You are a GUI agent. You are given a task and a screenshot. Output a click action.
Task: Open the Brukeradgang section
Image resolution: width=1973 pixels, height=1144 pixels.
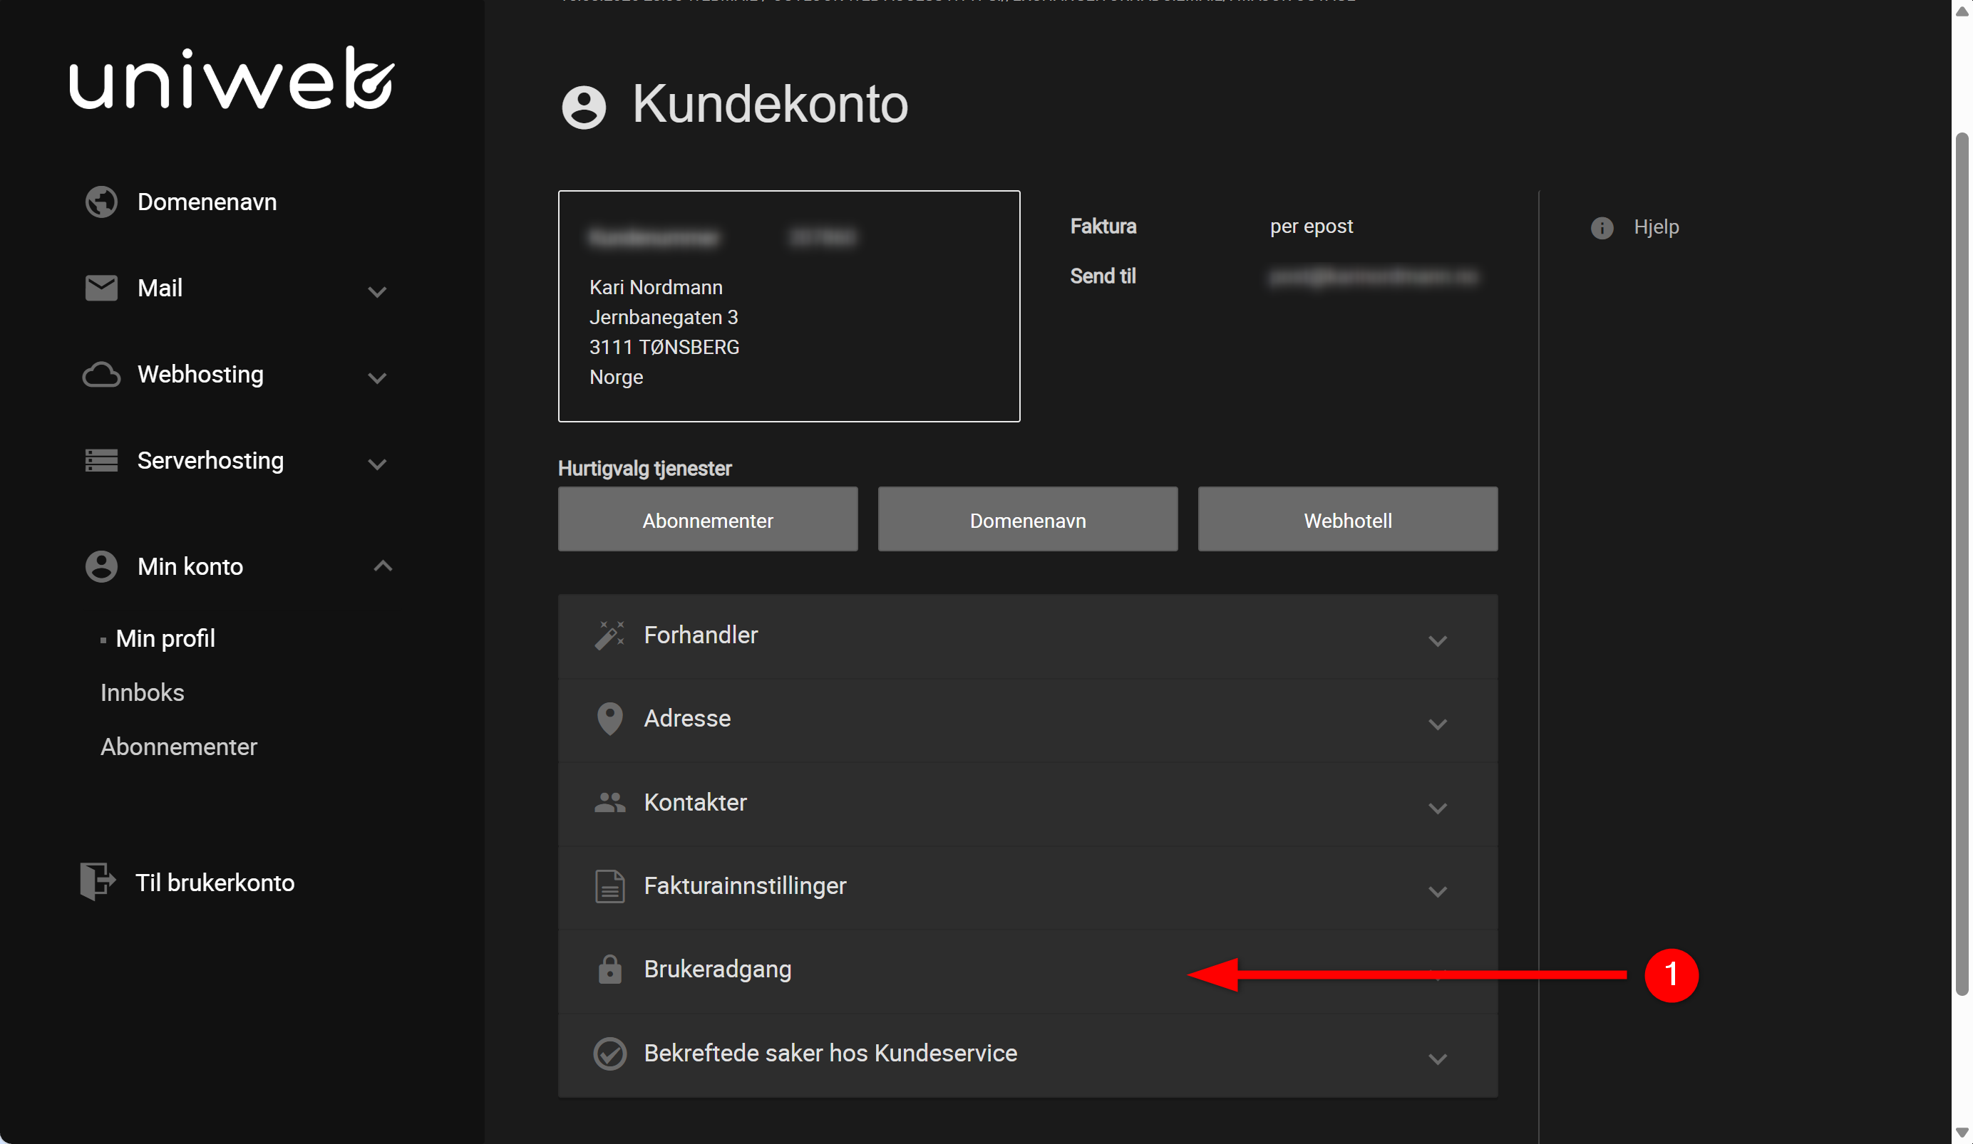tap(1027, 970)
